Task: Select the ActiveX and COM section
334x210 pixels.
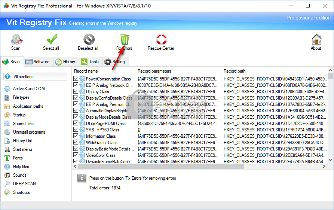Action: 29,89
